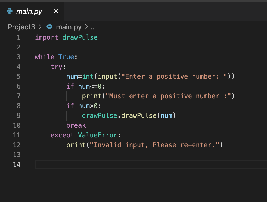Click the empty line 14 editing area
This screenshot has width=267, height=202.
[82, 164]
